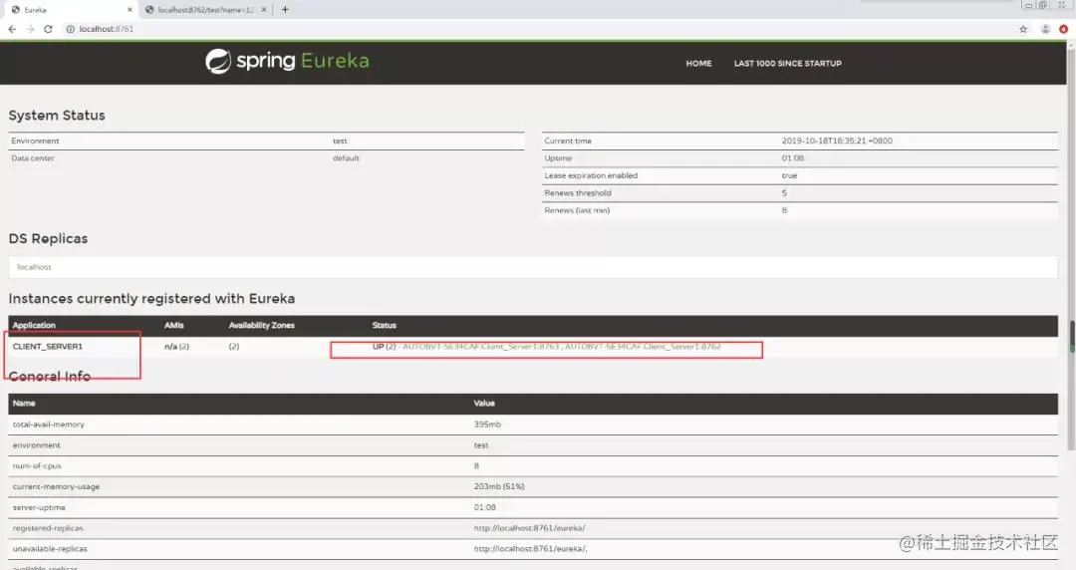
Task: Open the user profile avatar icon
Action: coord(1045,29)
